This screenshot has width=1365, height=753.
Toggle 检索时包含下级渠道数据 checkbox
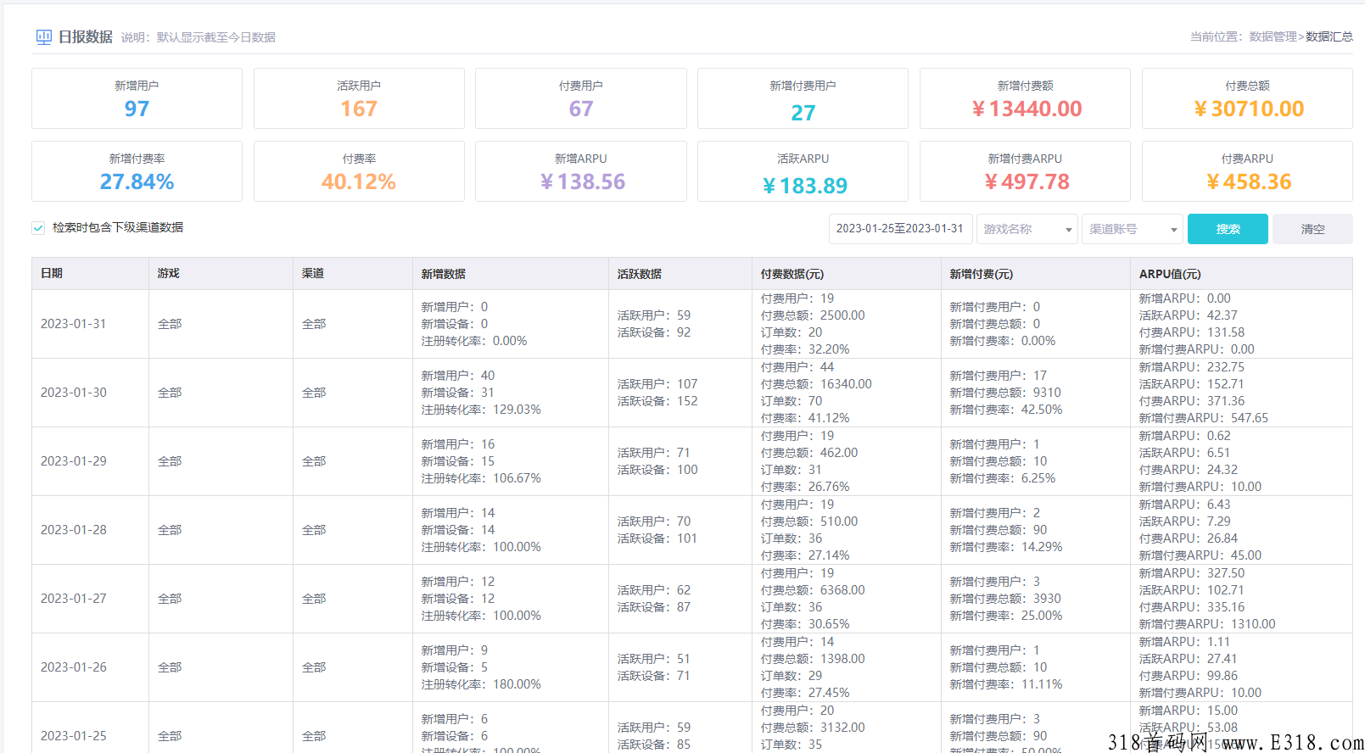pyautogui.click(x=38, y=227)
